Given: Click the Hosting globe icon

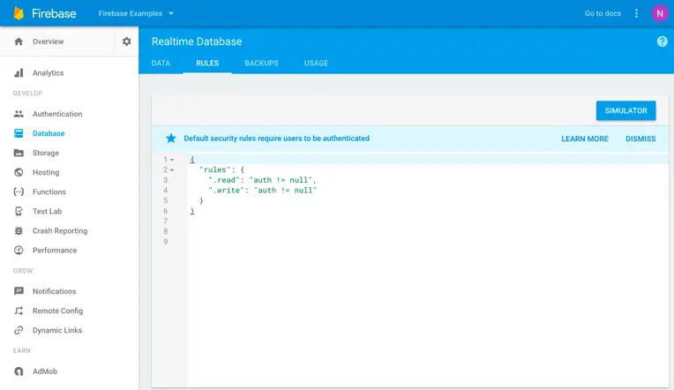Looking at the screenshot, I should click(x=19, y=172).
